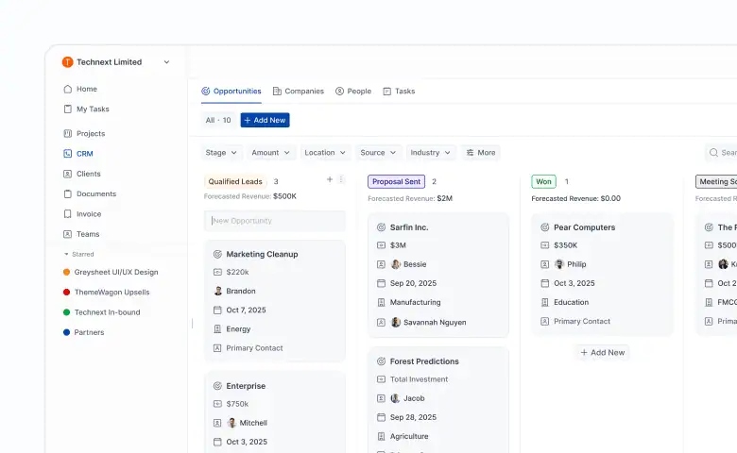Screen dimensions: 737x453
Task: Open More filters button
Action: point(480,153)
